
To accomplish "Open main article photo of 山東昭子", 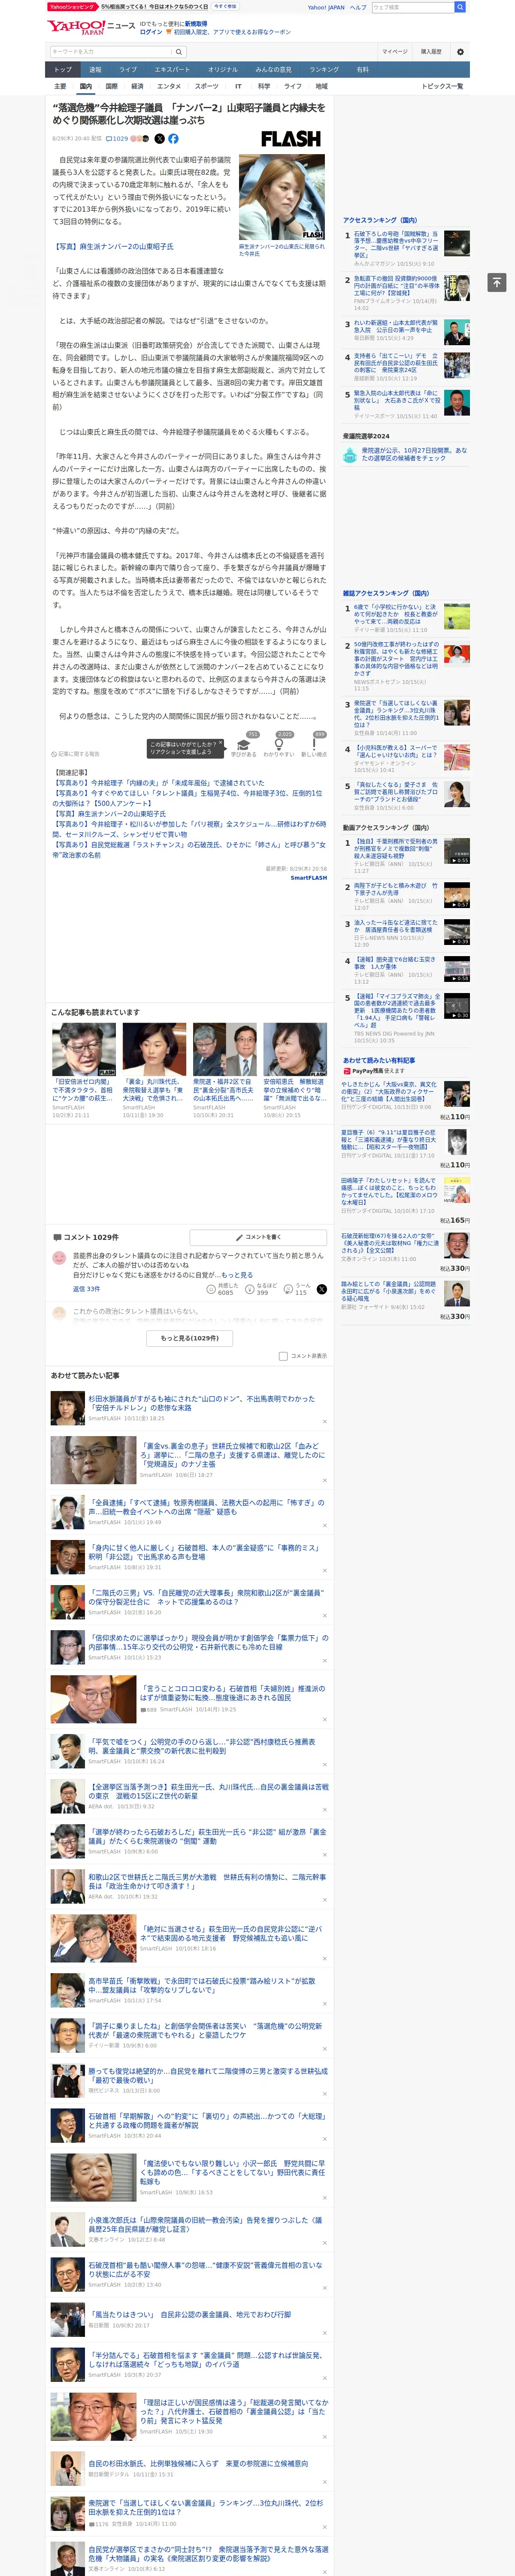I will coord(282,197).
